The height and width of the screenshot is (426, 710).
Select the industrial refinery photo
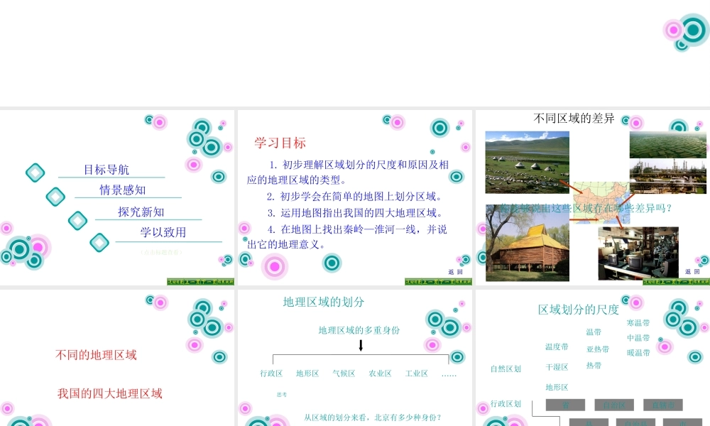click(668, 176)
